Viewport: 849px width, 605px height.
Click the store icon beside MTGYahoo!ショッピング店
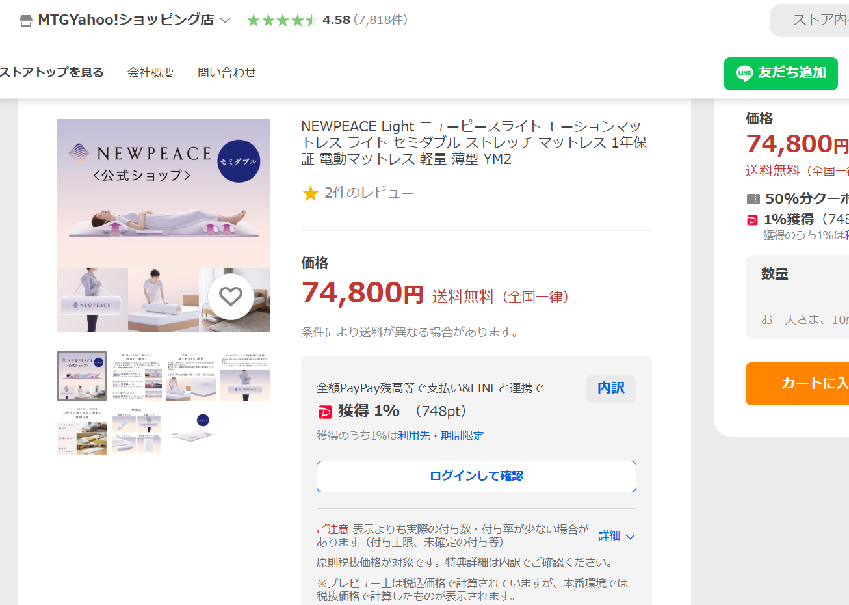coord(26,21)
